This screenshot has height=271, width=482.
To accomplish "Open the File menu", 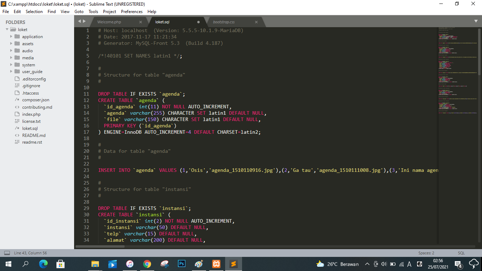I will point(6,12).
